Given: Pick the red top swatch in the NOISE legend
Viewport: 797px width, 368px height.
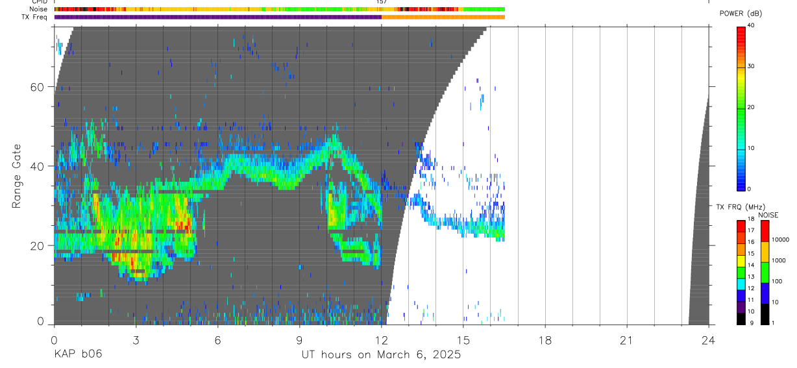Looking at the screenshot, I should click(765, 231).
